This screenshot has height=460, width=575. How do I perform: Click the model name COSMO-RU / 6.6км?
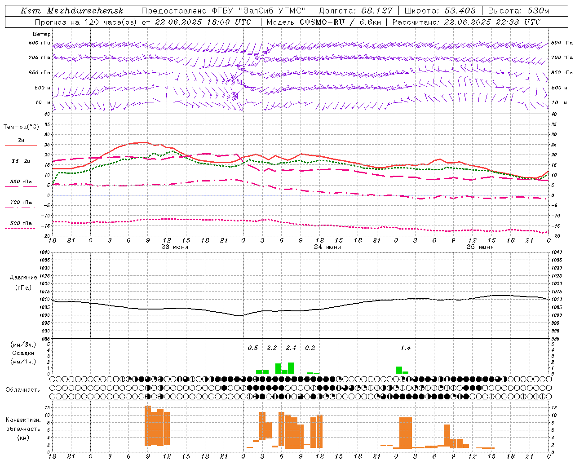tap(340, 22)
